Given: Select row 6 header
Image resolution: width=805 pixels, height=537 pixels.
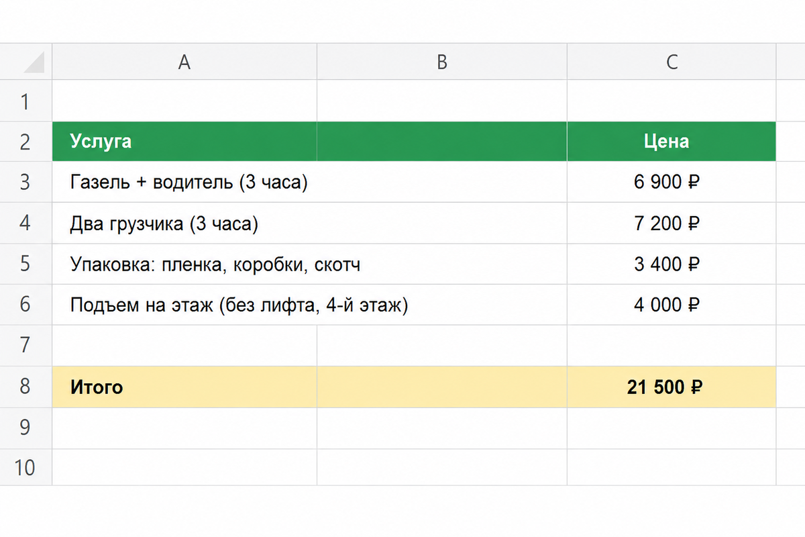Looking at the screenshot, I should point(25,305).
